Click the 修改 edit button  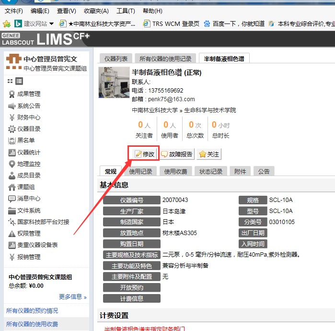tap(145, 154)
